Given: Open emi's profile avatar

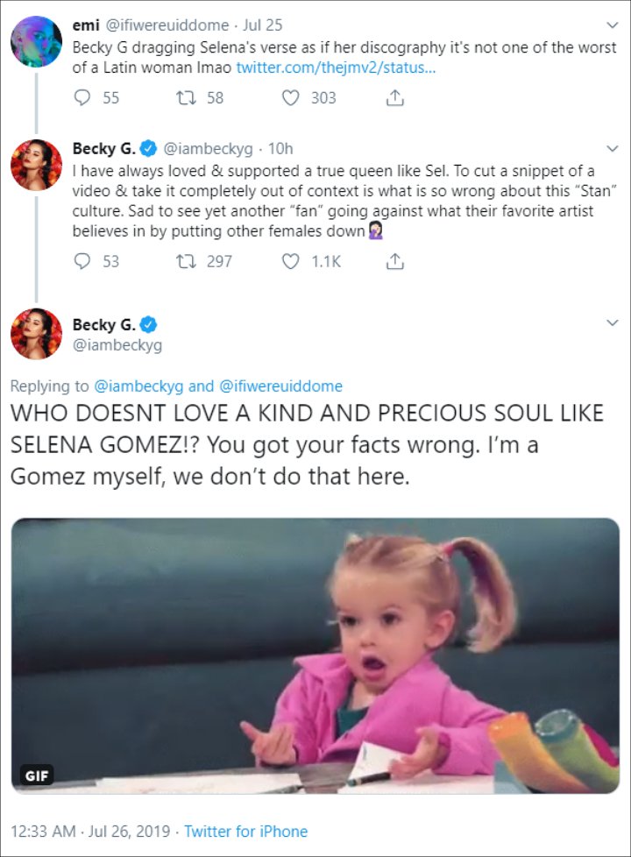Looking at the screenshot, I should pos(37,41).
